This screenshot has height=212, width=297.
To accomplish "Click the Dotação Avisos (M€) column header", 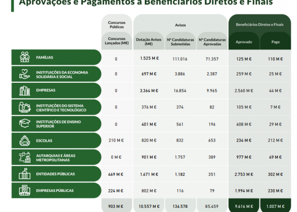I will (148, 42).
